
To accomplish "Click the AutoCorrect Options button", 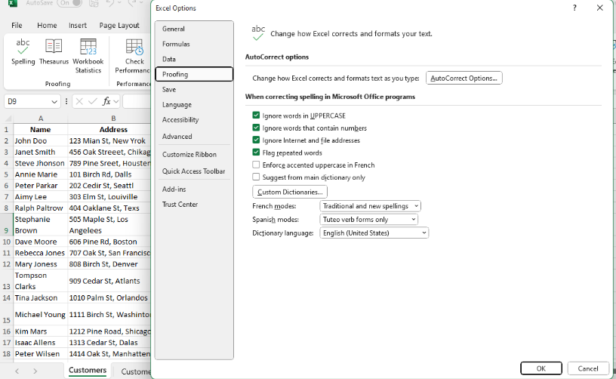I will (x=464, y=78).
